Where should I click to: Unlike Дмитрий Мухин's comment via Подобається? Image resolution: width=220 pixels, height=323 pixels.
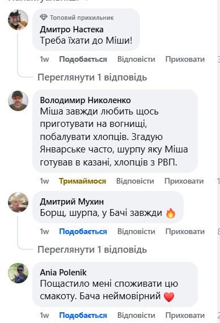[83, 232]
